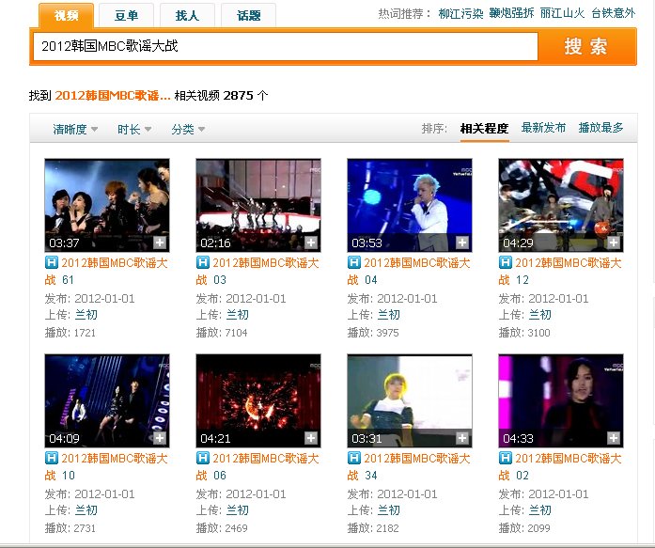The image size is (655, 548).
Task: Open uploader 兰初 under video 10
Action: pos(86,510)
